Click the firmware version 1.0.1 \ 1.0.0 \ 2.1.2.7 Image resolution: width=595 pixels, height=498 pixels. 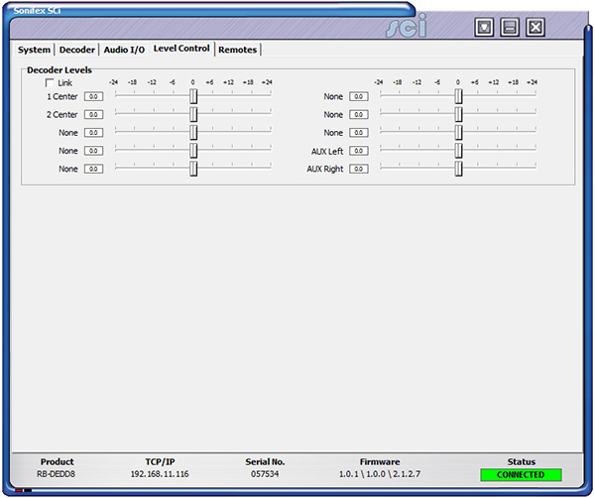tap(380, 474)
